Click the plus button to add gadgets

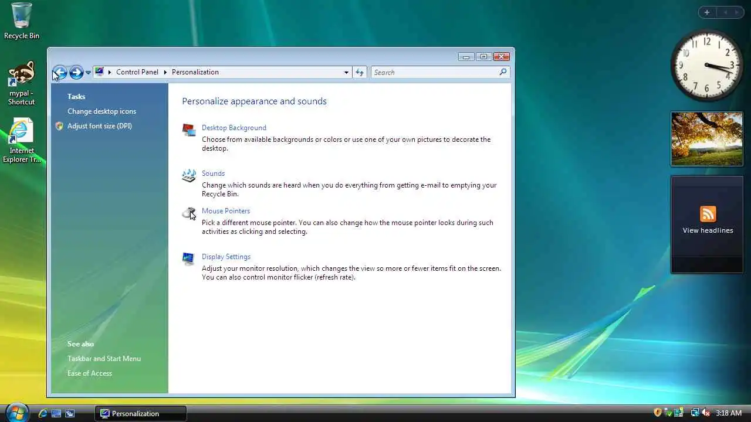click(707, 12)
